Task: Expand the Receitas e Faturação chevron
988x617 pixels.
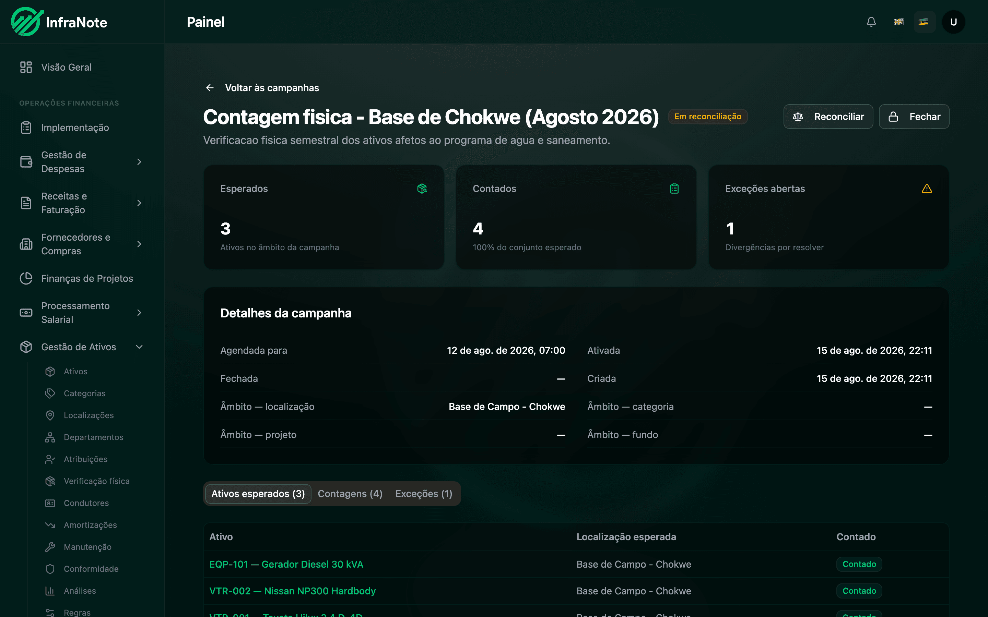Action: click(139, 203)
